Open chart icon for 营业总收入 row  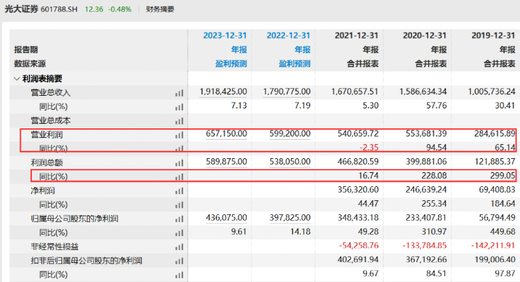179,93
